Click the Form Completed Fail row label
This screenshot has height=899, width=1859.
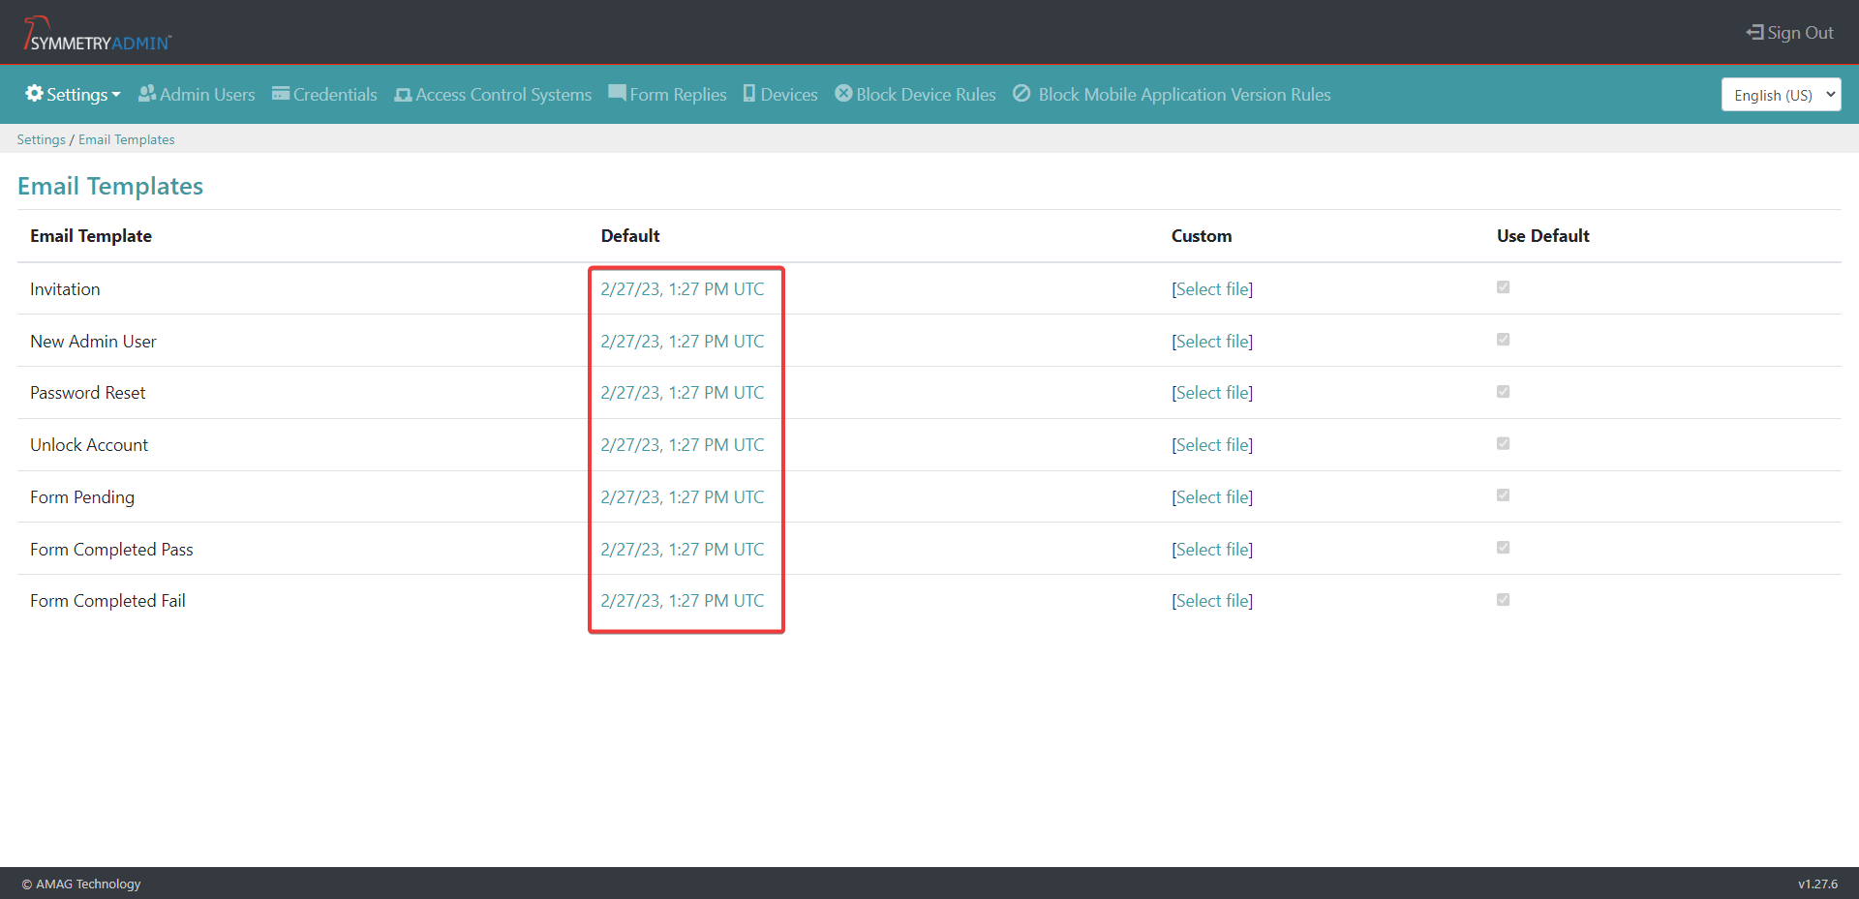tap(107, 600)
